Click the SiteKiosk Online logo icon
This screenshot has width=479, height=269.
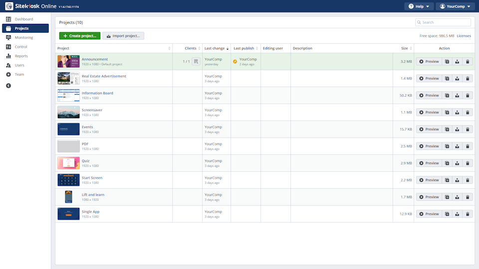[9, 6]
